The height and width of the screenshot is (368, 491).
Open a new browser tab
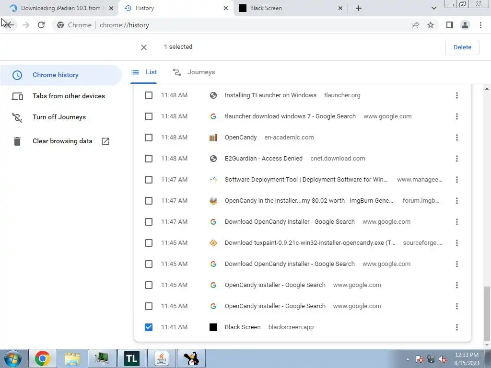click(x=359, y=8)
